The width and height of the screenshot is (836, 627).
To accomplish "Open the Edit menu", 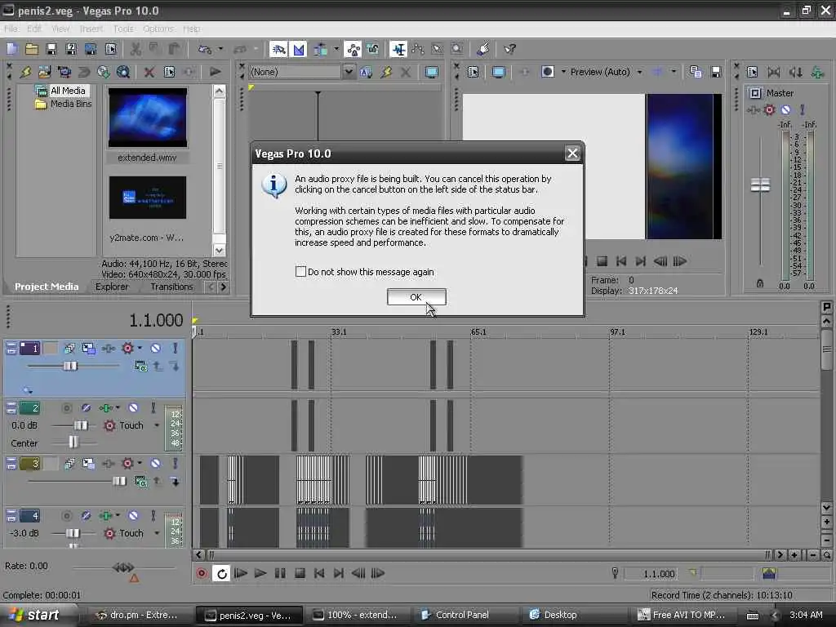I will tap(34, 29).
